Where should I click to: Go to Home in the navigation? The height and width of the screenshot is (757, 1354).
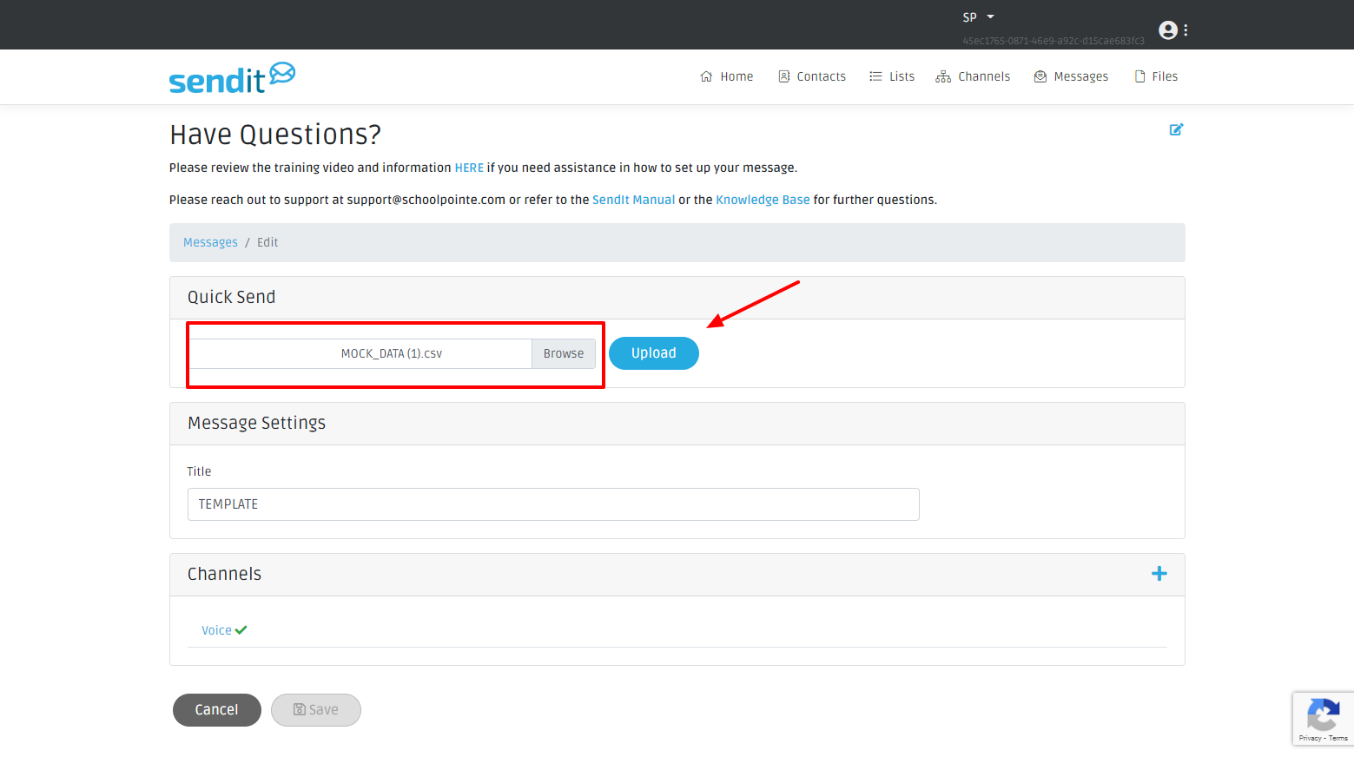click(727, 76)
